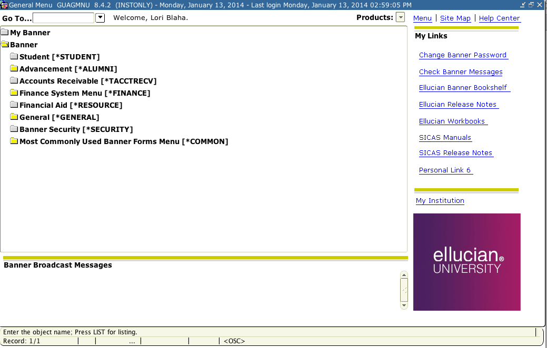This screenshot has height=348, width=547.
Task: Open the Products dropdown
Action: click(401, 17)
